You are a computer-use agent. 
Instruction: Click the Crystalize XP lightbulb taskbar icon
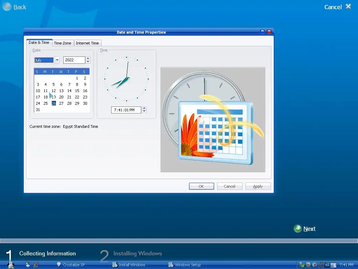[59, 265]
